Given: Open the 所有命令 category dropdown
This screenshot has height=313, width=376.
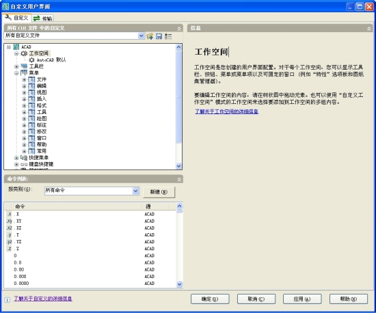Looking at the screenshot, I should pos(136,191).
